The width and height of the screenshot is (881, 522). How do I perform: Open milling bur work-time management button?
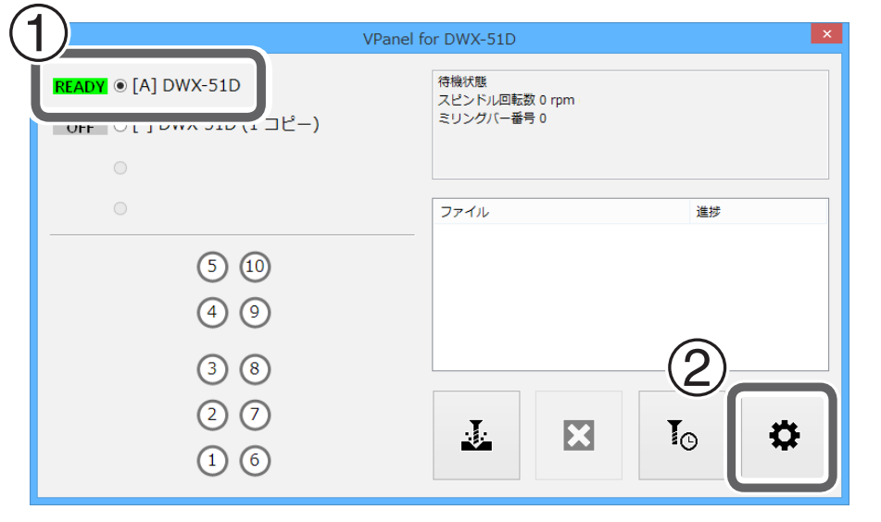(682, 436)
